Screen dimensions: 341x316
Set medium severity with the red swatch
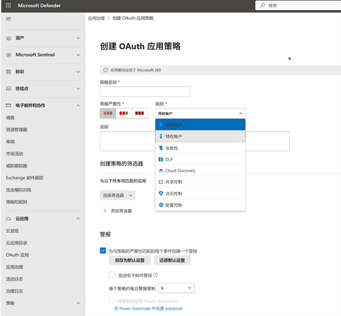[x=124, y=113]
